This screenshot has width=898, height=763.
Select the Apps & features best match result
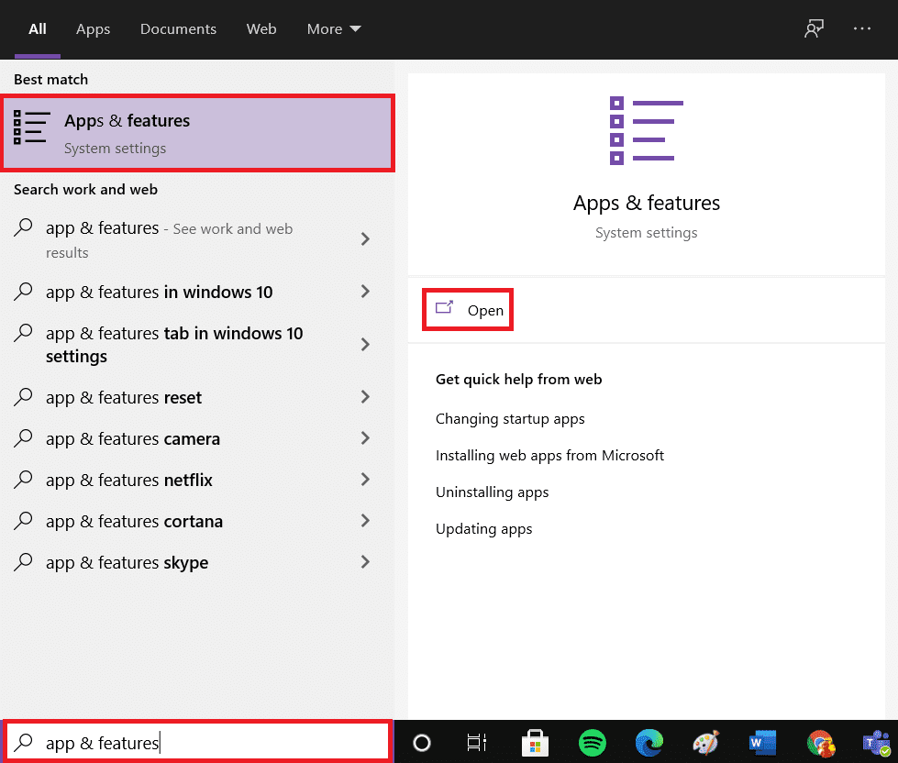tap(197, 131)
